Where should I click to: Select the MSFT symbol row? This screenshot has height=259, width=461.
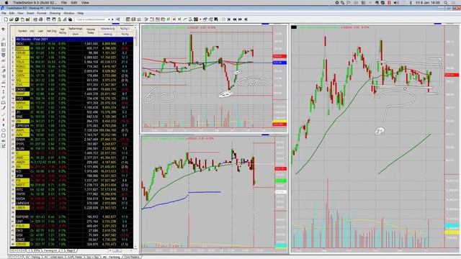(72, 185)
